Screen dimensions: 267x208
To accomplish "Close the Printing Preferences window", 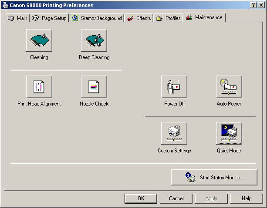I will point(261,5).
